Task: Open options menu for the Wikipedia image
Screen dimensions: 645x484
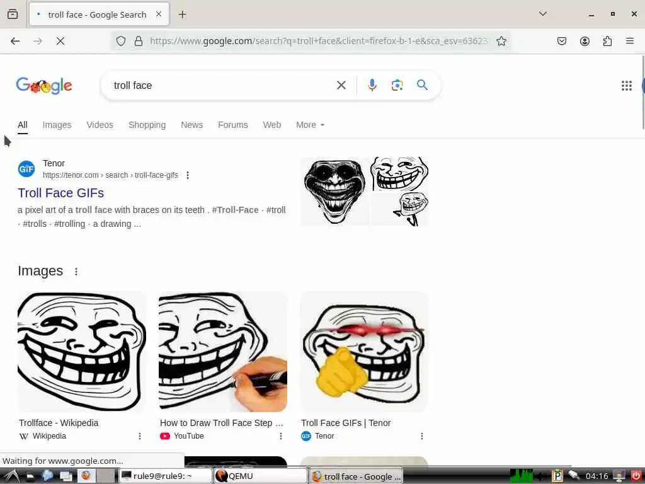Action: coord(140,436)
